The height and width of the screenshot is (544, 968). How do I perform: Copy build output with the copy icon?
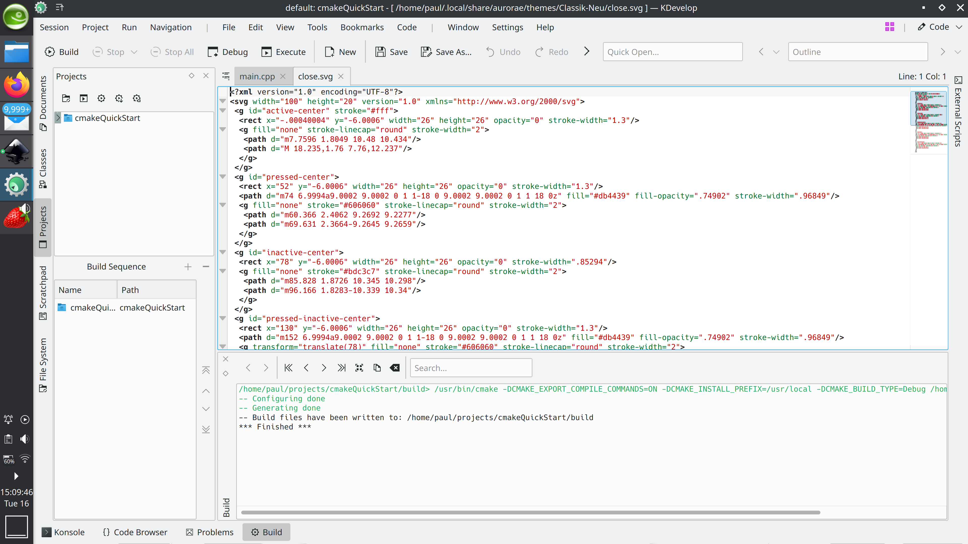(x=377, y=368)
